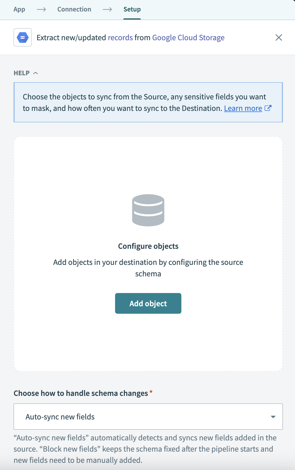The width and height of the screenshot is (295, 470).
Task: Go back to the Connection step
Action: [74, 9]
